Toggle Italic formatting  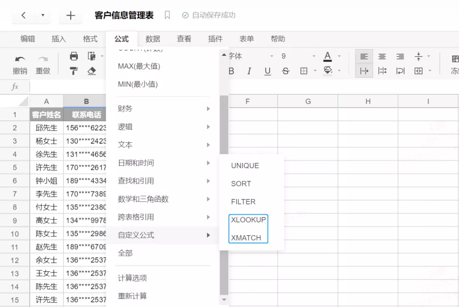click(249, 71)
